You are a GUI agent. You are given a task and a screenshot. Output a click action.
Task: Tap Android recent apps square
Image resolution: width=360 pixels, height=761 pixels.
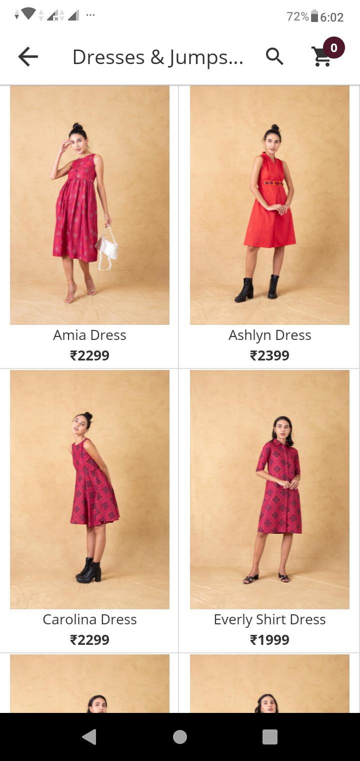(x=270, y=736)
